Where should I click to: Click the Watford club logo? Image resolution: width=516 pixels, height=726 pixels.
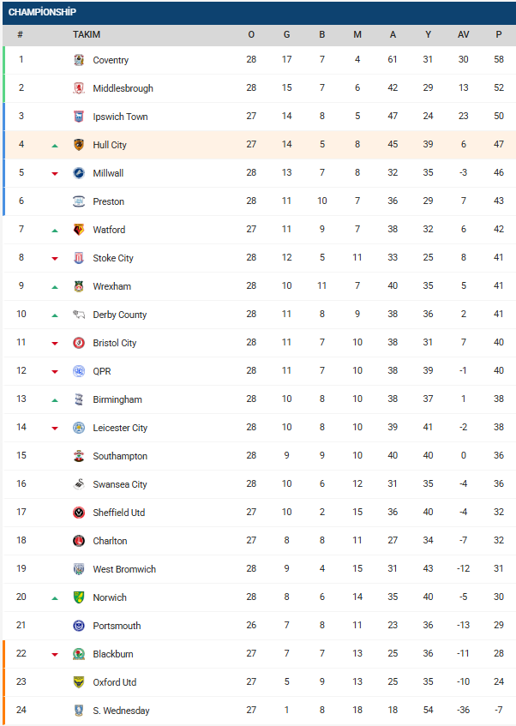click(x=79, y=230)
